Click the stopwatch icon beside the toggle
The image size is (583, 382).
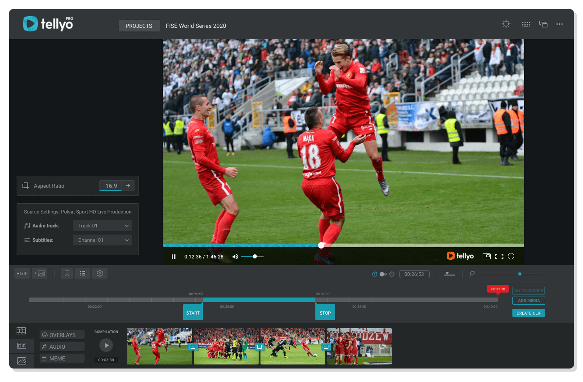pos(374,274)
